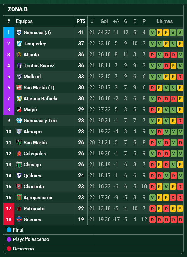Click the Güemes team crest
The image size is (187, 257).
click(x=19, y=220)
